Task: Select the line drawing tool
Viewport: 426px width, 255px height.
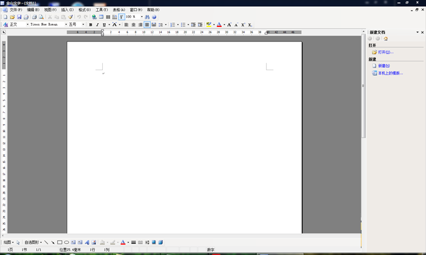Action: 46,242
